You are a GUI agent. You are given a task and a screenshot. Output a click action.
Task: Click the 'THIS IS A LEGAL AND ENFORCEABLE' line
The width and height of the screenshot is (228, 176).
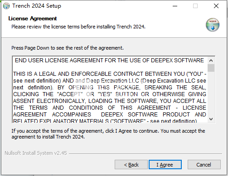110,74
